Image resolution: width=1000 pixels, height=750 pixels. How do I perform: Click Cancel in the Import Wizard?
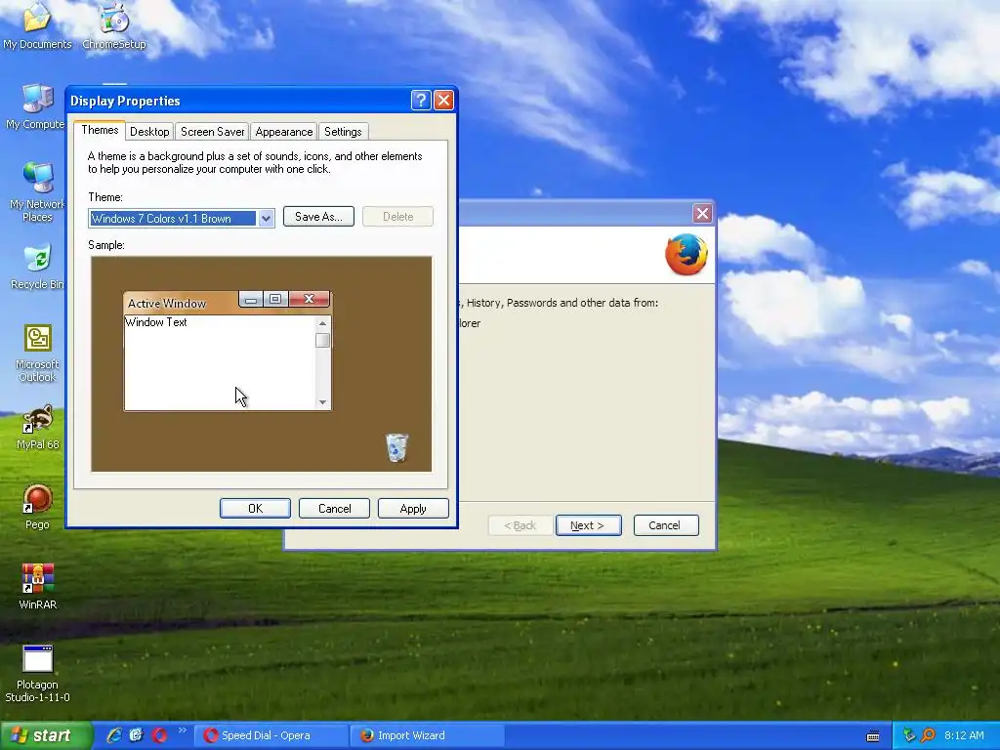(x=666, y=525)
